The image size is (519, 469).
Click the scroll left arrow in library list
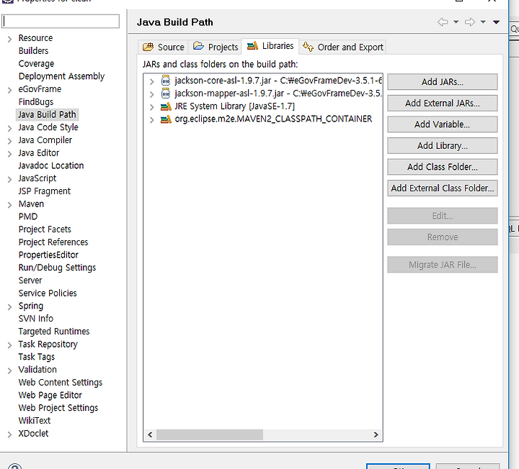(150, 434)
